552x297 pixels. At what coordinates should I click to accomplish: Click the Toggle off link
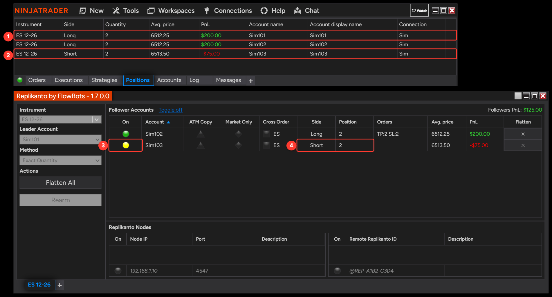pos(170,110)
